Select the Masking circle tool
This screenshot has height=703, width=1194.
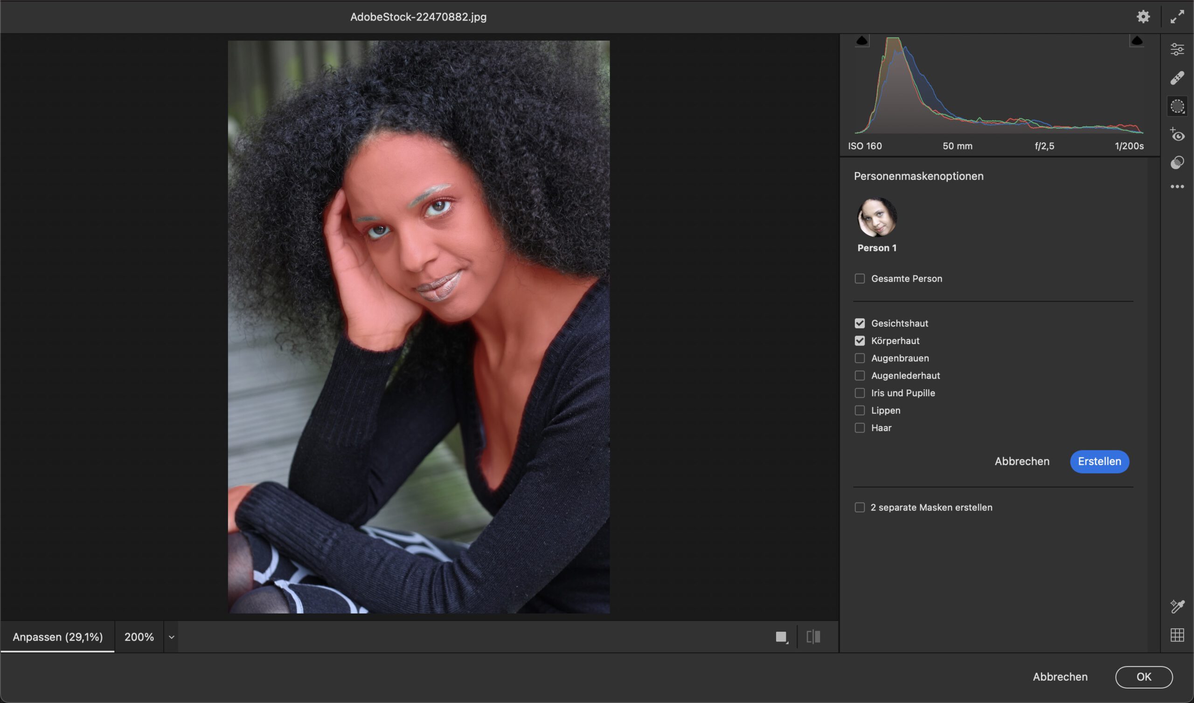click(x=1177, y=106)
